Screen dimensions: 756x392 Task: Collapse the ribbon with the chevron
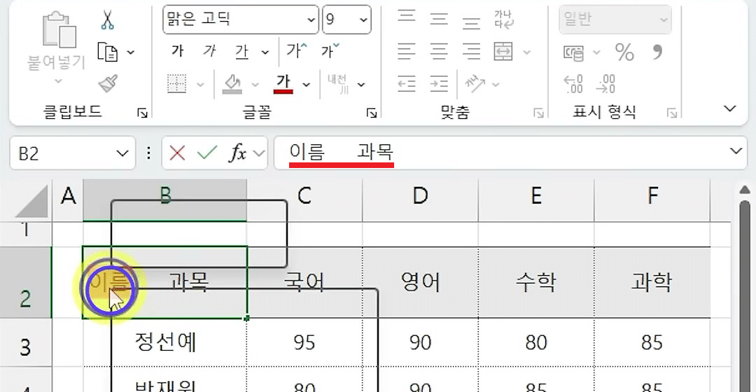click(730, 108)
